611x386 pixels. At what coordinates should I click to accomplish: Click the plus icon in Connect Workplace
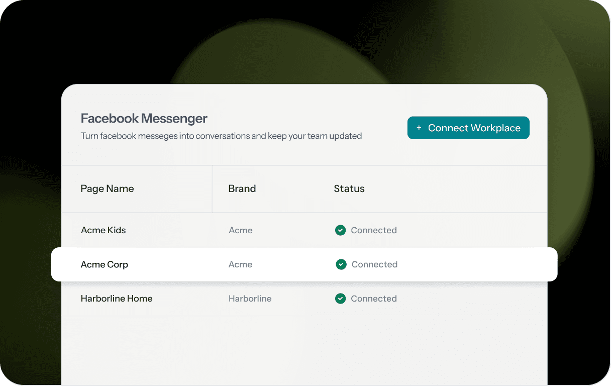pyautogui.click(x=419, y=128)
